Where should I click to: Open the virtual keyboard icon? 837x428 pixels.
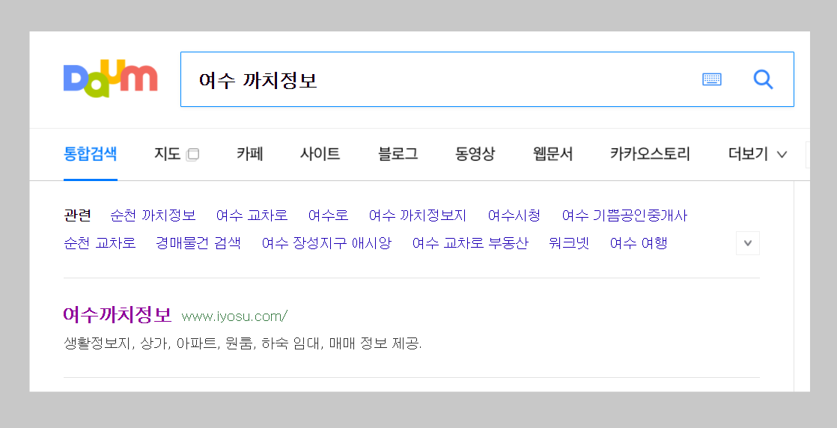coord(711,79)
